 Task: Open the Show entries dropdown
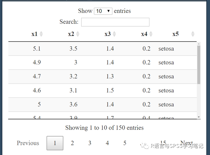click(x=103, y=11)
